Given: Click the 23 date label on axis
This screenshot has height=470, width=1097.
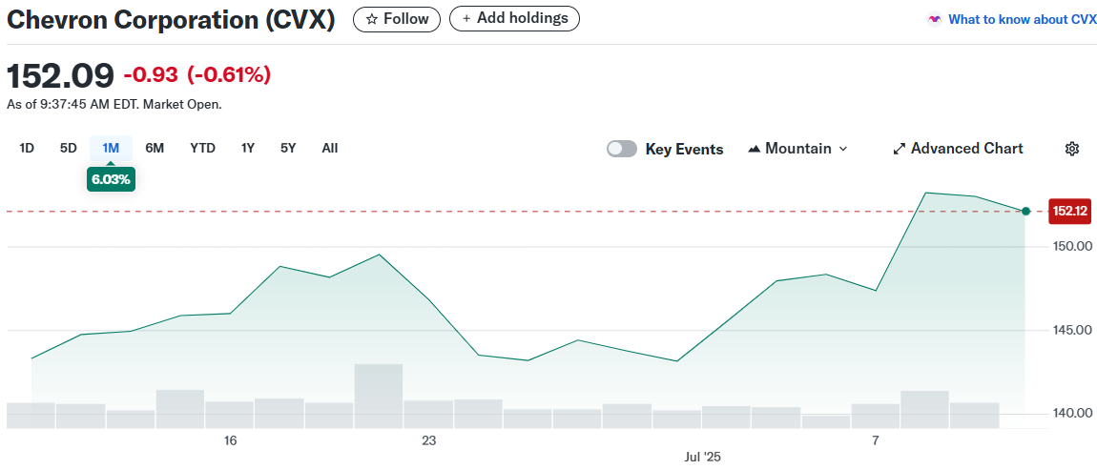Looking at the screenshot, I should point(428,441).
